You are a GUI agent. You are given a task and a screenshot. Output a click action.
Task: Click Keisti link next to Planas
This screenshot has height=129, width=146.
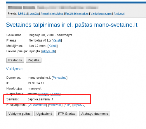(x=57, y=40)
